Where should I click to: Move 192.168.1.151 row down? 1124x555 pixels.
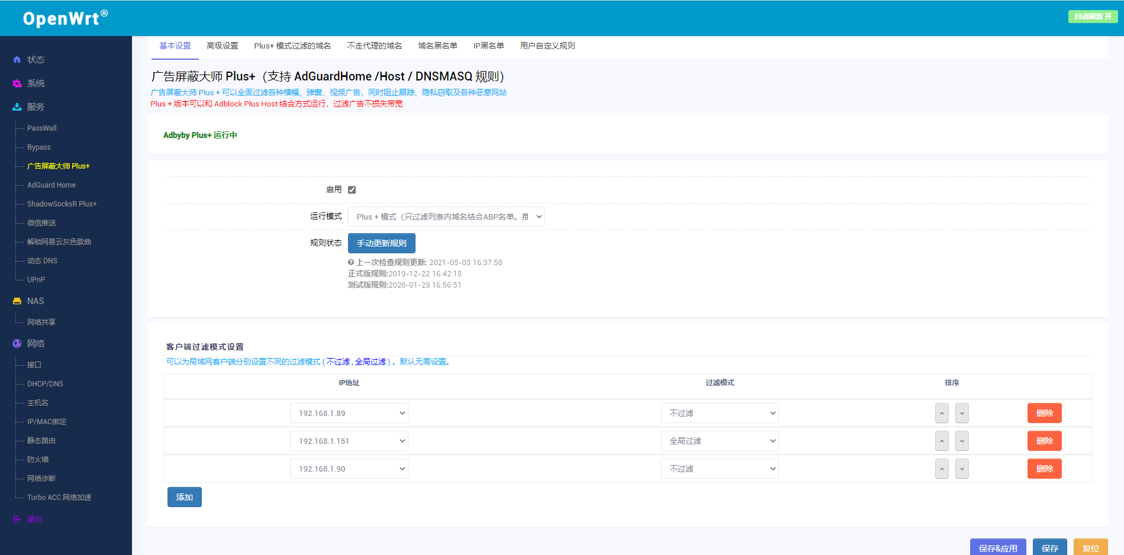(962, 441)
